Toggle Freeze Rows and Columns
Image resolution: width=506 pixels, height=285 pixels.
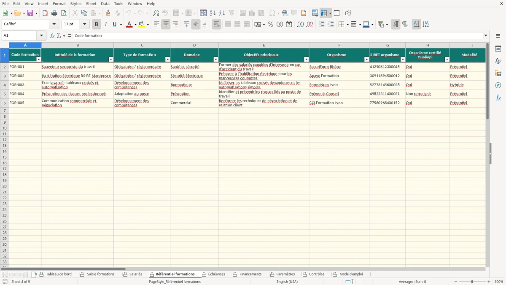324,13
